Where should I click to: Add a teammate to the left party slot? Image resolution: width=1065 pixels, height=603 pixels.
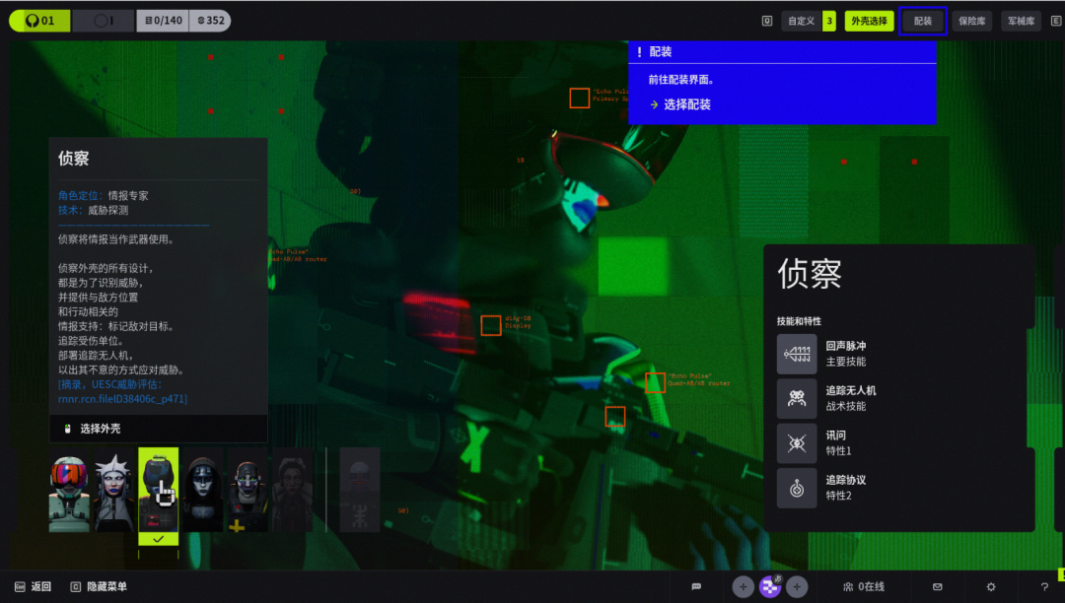[744, 587]
